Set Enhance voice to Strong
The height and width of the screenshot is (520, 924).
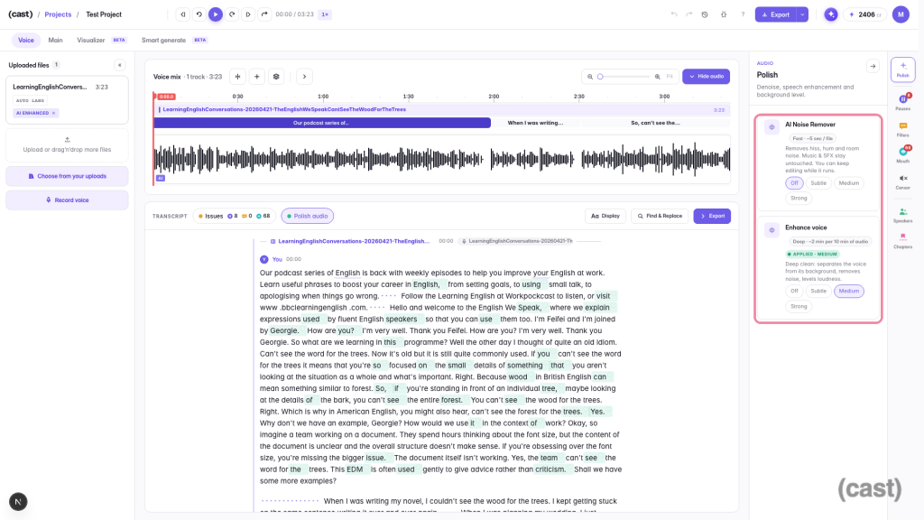pyautogui.click(x=799, y=306)
